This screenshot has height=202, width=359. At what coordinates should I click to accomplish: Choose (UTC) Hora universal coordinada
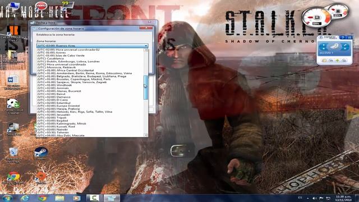61,65
